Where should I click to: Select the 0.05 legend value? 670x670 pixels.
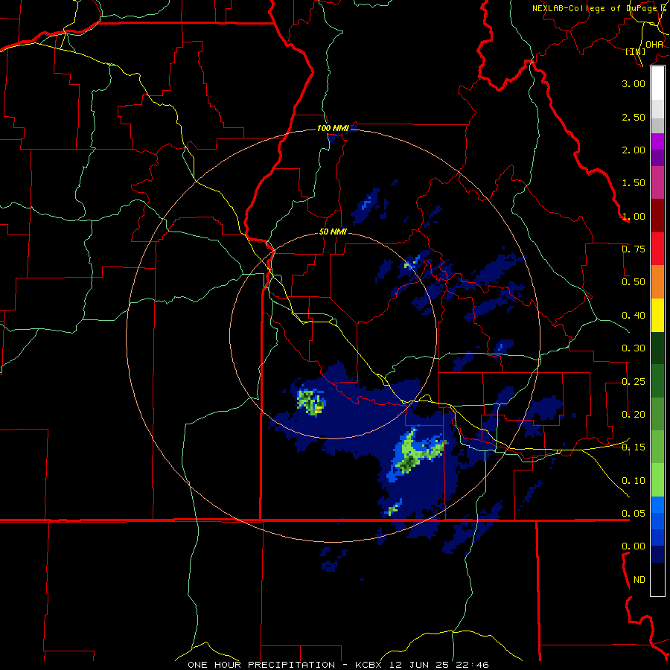click(634, 514)
